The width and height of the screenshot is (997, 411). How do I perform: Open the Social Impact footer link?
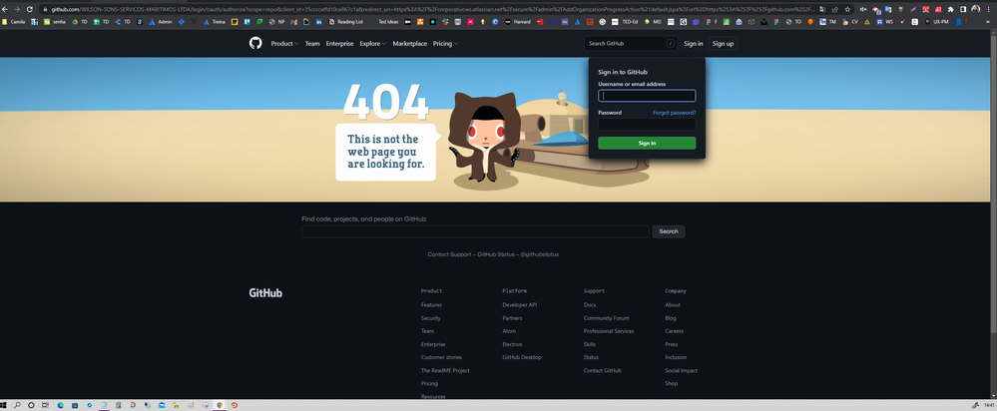[x=681, y=370]
